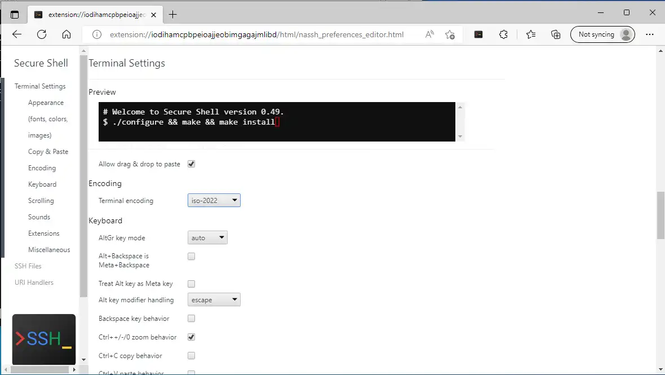This screenshot has width=665, height=375.
Task: Select Terminal Settings in sidebar
Action: point(40,86)
